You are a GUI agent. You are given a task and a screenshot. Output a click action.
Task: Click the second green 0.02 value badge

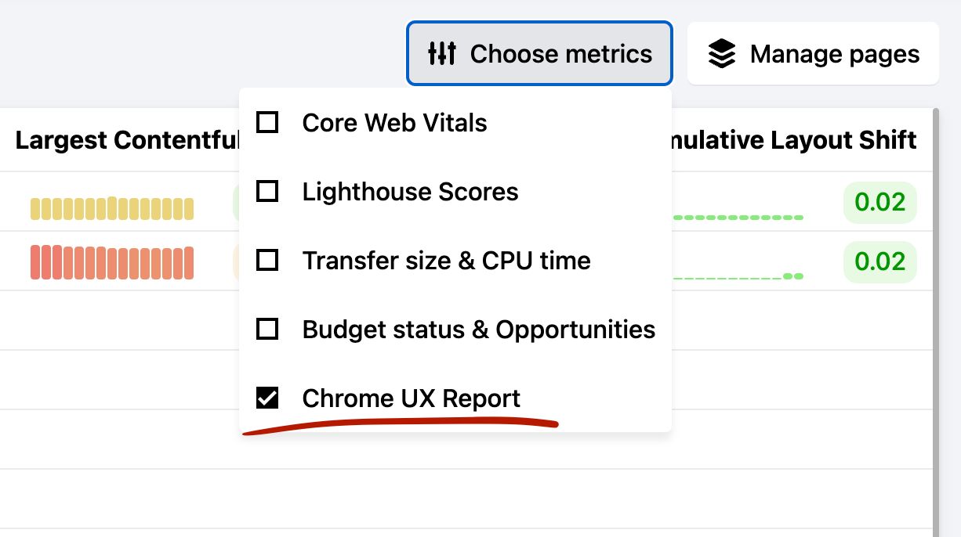[x=879, y=261]
